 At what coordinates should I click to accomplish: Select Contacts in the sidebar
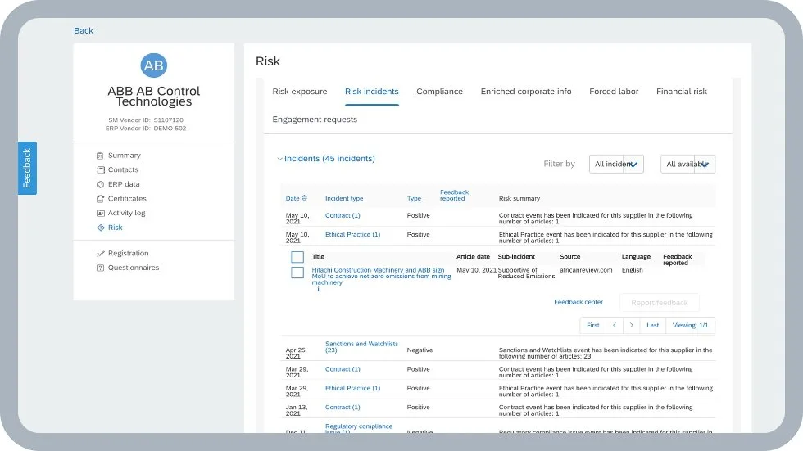123,169
